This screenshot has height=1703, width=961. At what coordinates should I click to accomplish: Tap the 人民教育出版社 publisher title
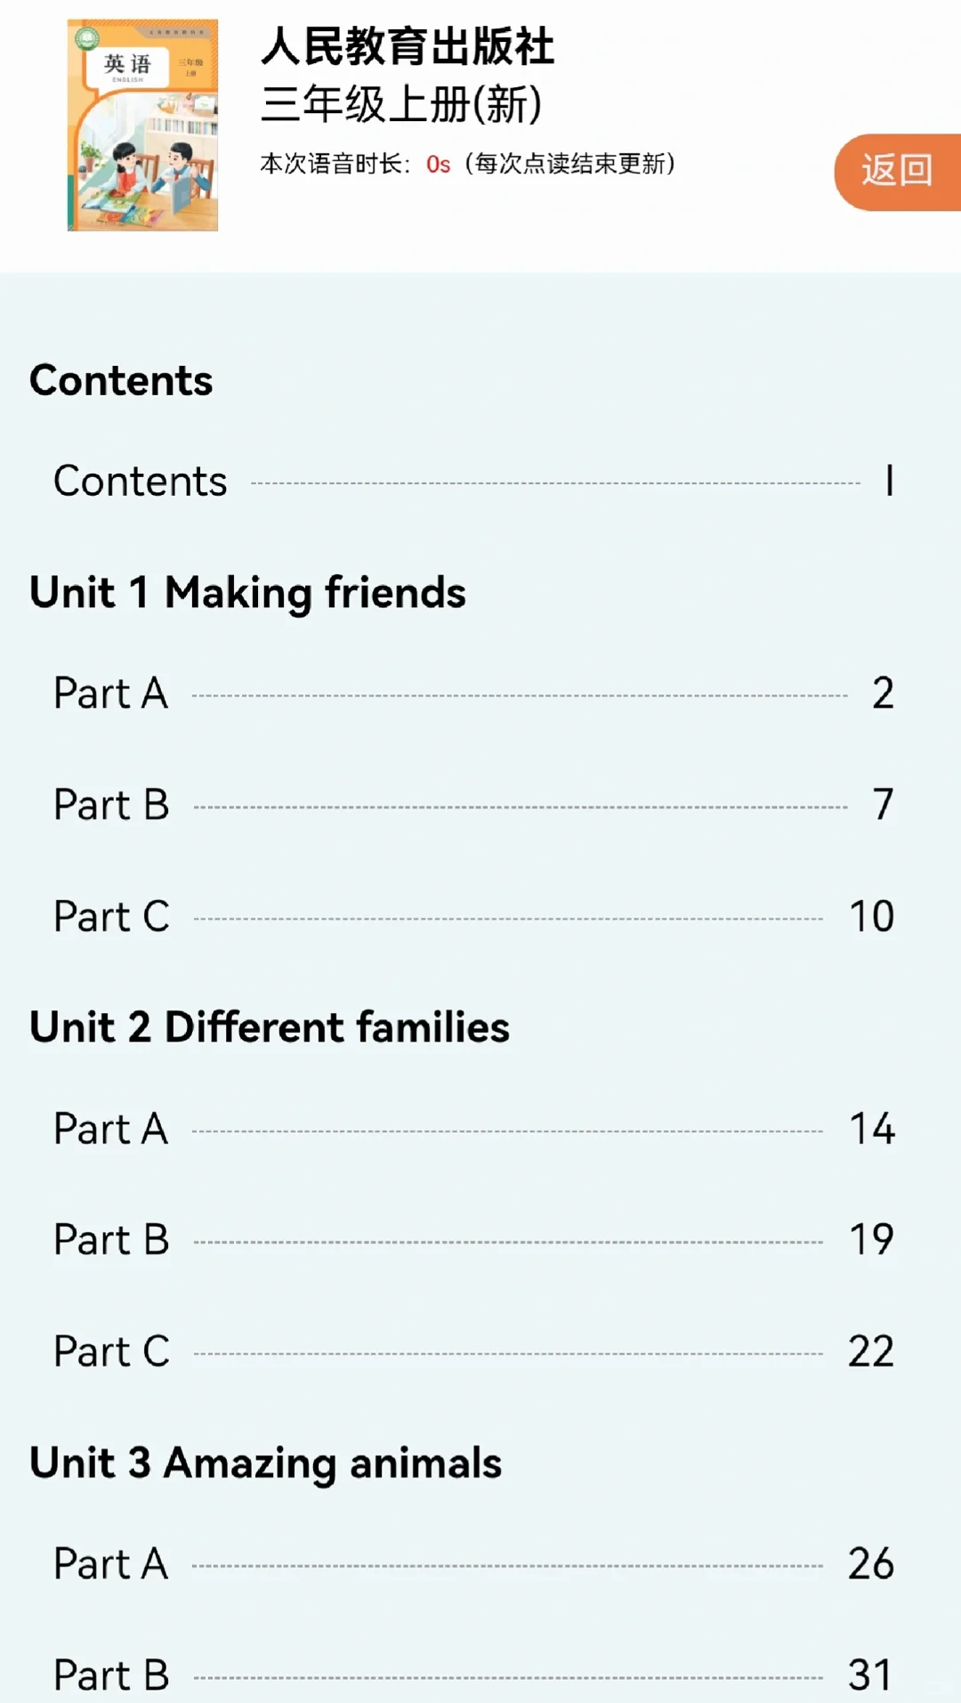tap(408, 46)
